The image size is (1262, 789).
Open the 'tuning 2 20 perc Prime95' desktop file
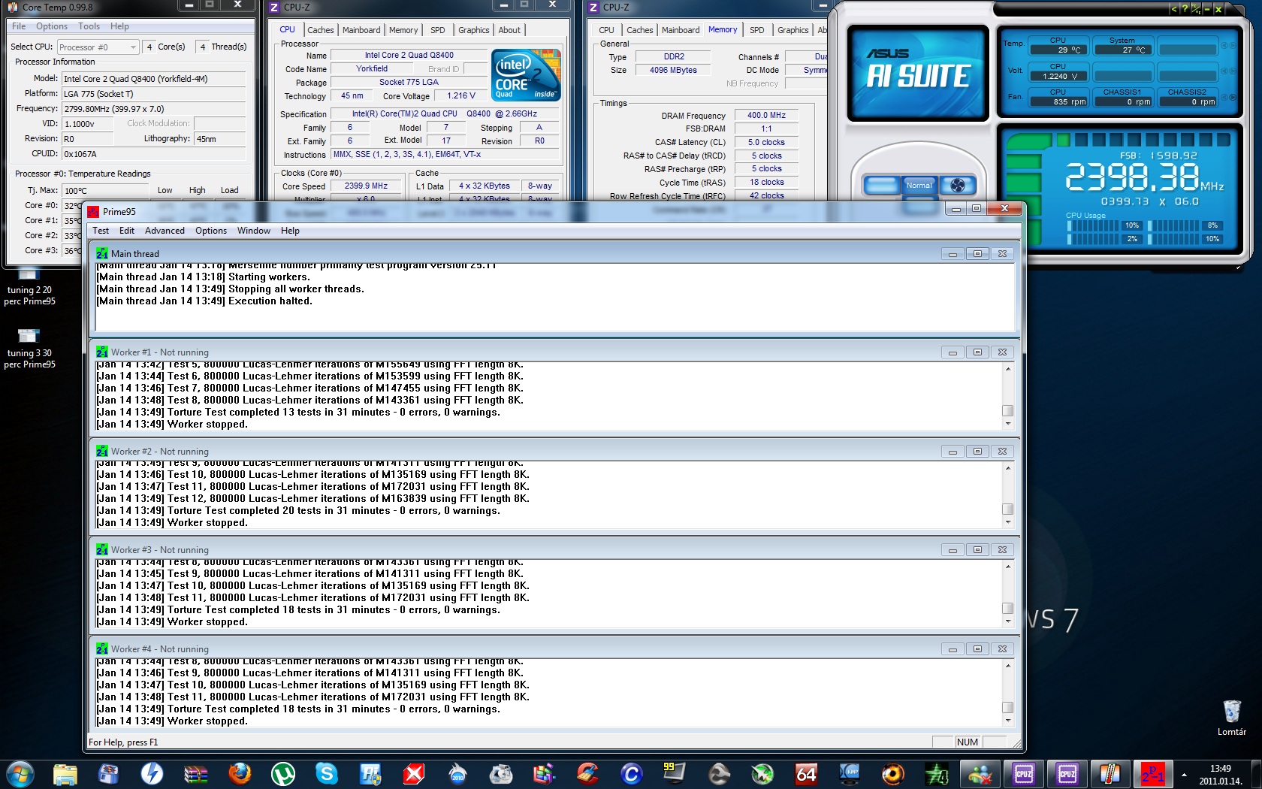[x=29, y=288]
